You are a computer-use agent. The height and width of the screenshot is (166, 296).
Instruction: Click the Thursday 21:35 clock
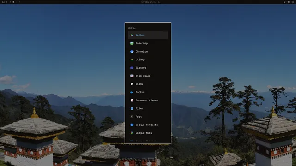tap(148, 2)
